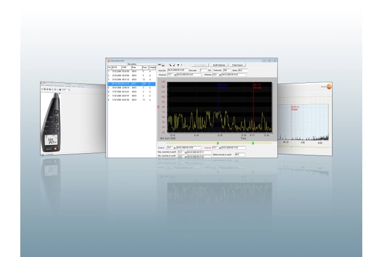Click the orange app icon in main title bar
Screen dimensions: 382x257
pyautogui.click(x=109, y=60)
